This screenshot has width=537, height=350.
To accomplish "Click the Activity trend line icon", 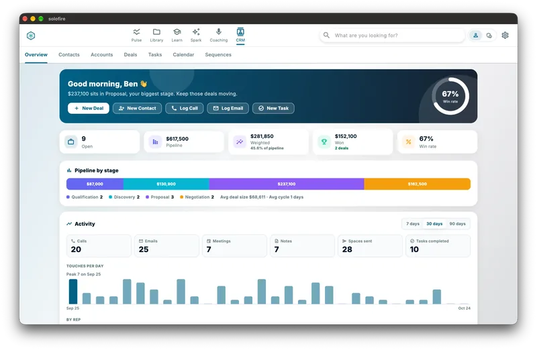I will pyautogui.click(x=69, y=224).
